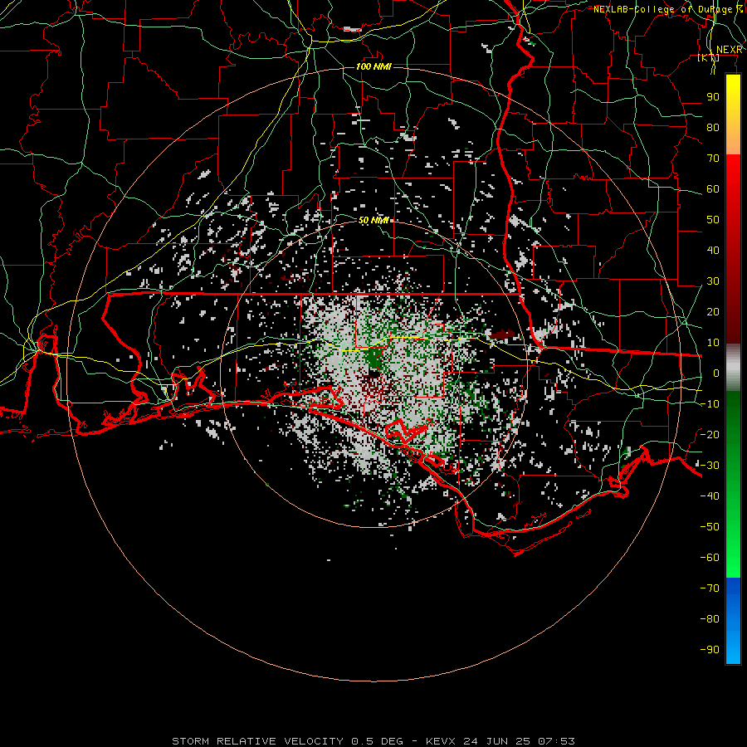The width and height of the screenshot is (747, 747).
Task: Click the "50 NMI" range ring label
Action: [x=373, y=220]
